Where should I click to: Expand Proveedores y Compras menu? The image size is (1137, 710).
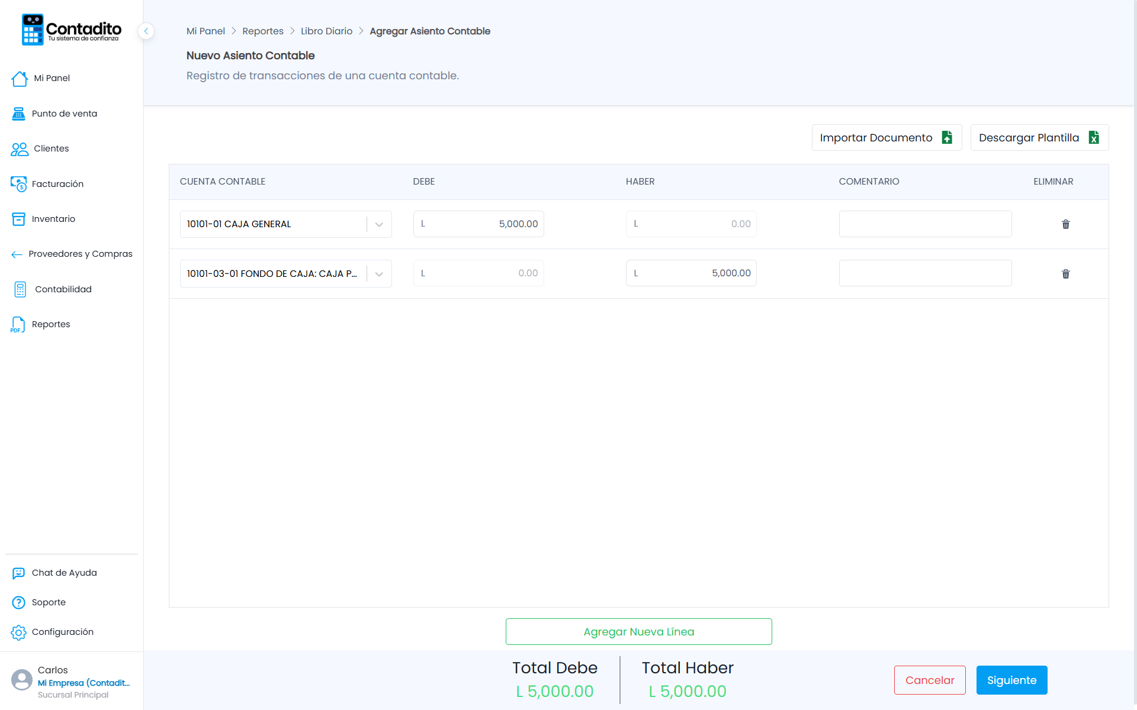[71, 254]
